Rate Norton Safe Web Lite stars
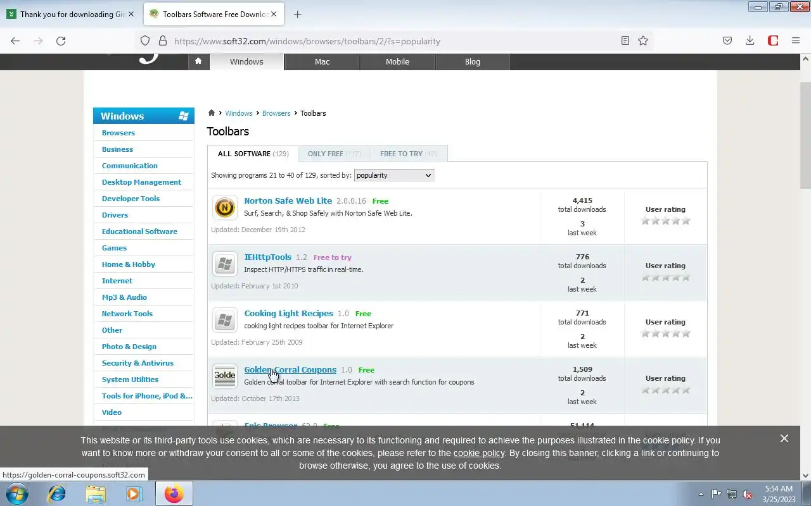This screenshot has width=811, height=506. point(665,221)
